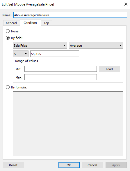Screen dimensions: 130x171
Task: Close the Edit Set dialog window
Action: 126,4
